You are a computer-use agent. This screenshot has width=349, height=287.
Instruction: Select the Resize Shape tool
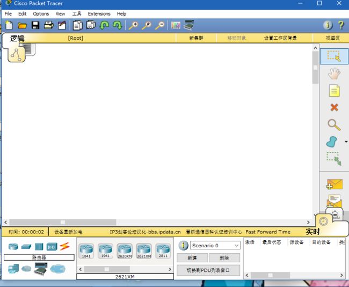[334, 159]
